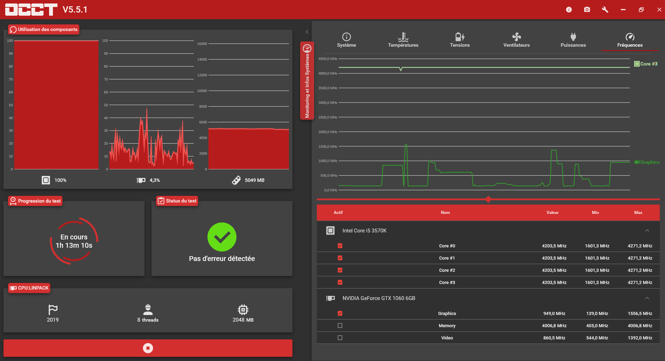
Task: Sort the table by the Max column header
Action: pos(638,213)
